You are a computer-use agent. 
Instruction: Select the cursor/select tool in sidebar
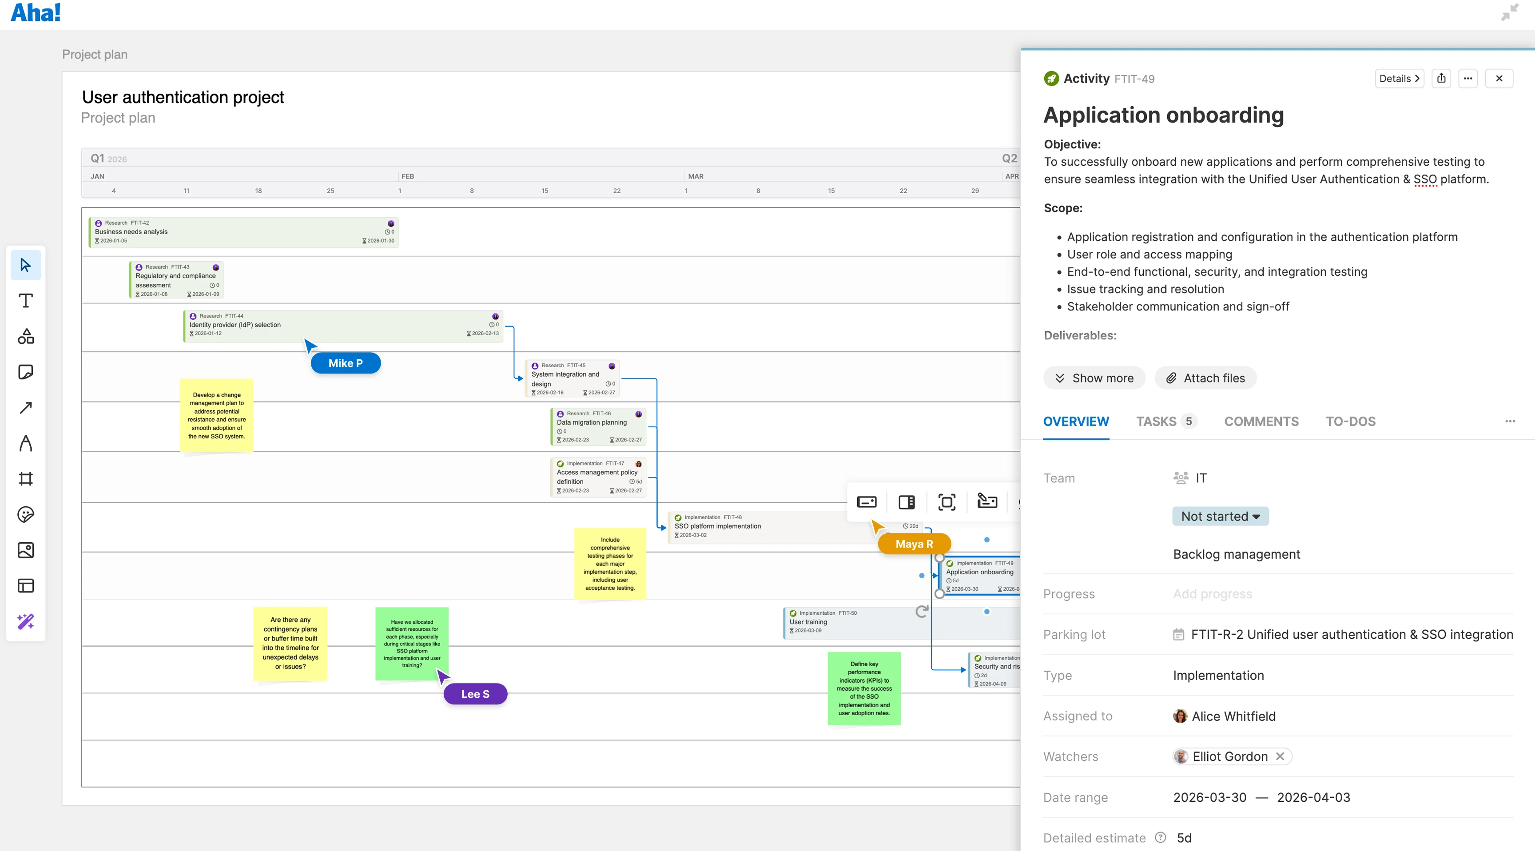26,265
